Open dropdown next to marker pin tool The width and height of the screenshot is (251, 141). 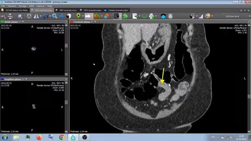[x=83, y=16]
